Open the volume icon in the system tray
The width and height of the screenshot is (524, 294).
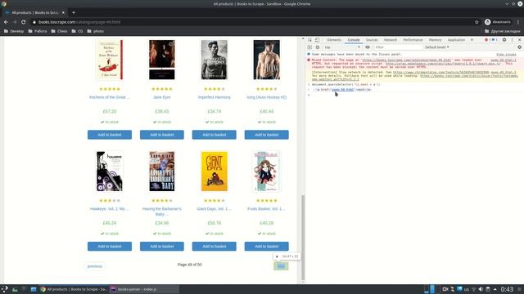pyautogui.click(x=481, y=289)
